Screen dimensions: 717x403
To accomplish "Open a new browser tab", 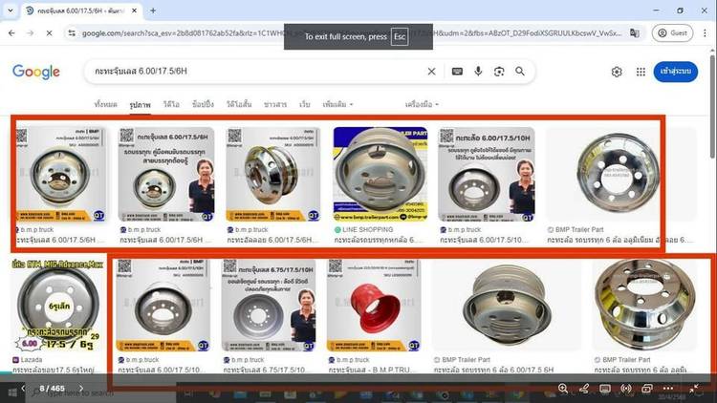I will click(153, 11).
